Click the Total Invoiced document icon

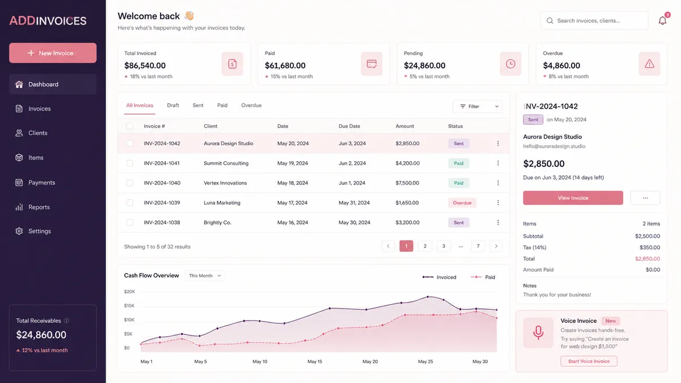pos(232,64)
